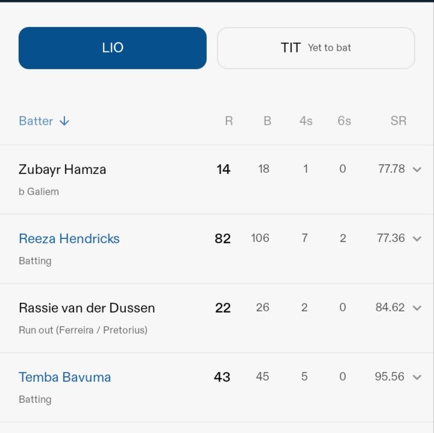The image size is (434, 433).
Task: Click the 6s column header
Action: point(344,121)
